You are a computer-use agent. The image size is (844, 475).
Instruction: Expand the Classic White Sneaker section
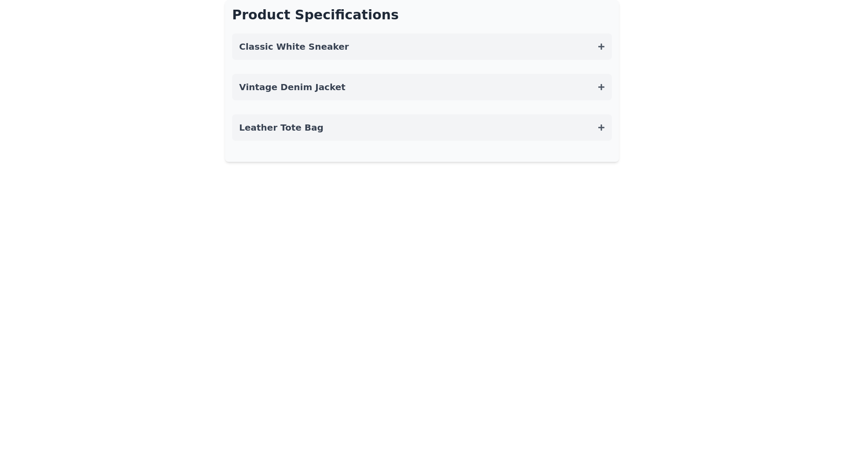click(422, 47)
